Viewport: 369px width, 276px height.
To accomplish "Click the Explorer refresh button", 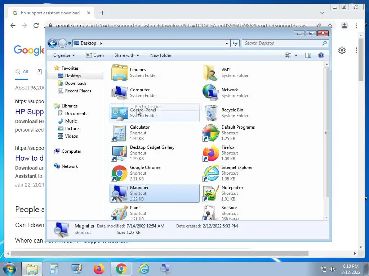I will 235,43.
